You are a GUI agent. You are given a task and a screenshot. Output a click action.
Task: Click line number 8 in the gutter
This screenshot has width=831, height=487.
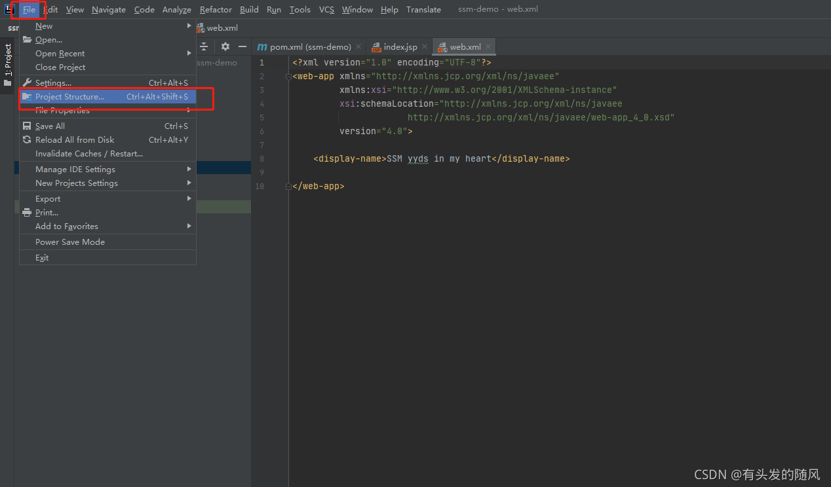coord(261,159)
